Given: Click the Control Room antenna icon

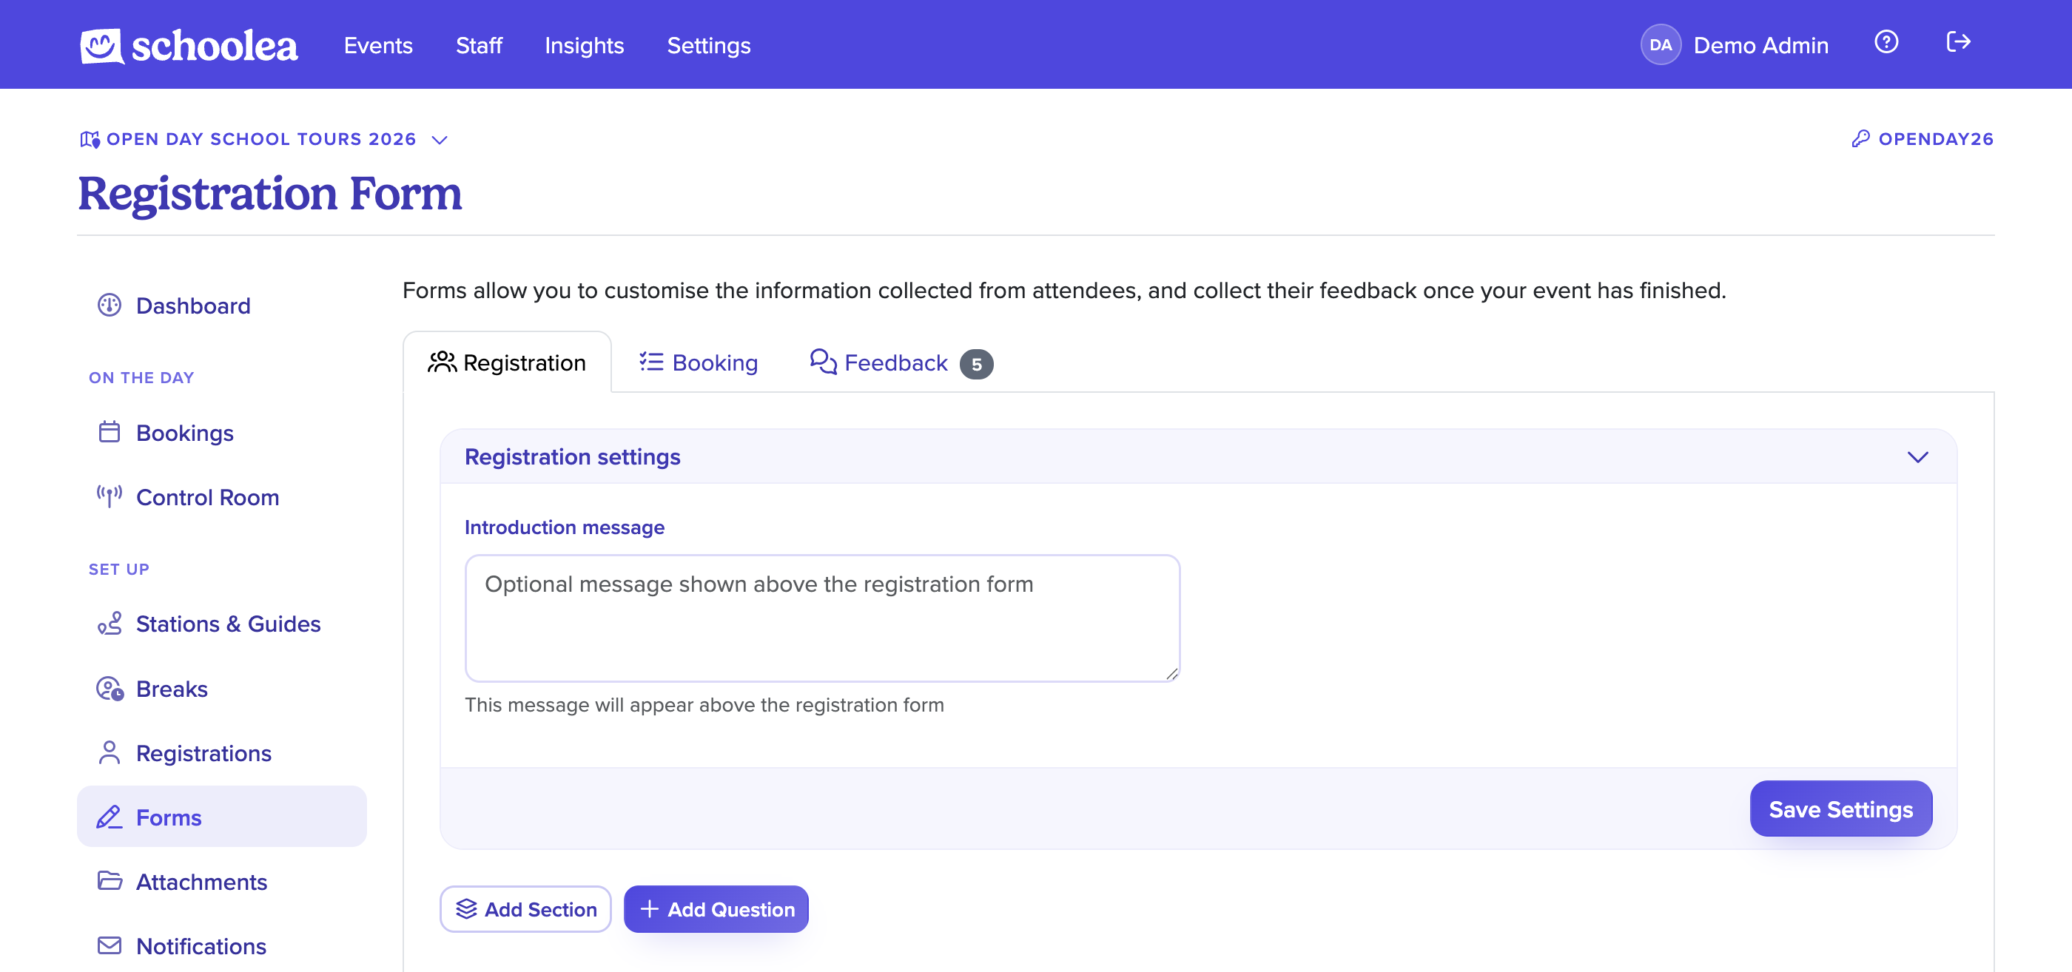Looking at the screenshot, I should 110,497.
